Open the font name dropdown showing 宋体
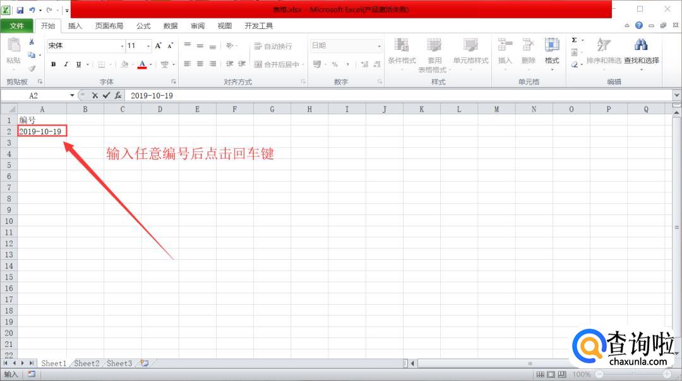Screen dimensions: 682x381 (122, 46)
